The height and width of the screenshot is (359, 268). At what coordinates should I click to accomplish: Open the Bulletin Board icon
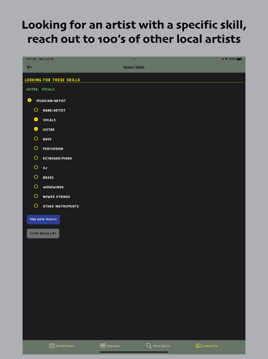(52, 346)
